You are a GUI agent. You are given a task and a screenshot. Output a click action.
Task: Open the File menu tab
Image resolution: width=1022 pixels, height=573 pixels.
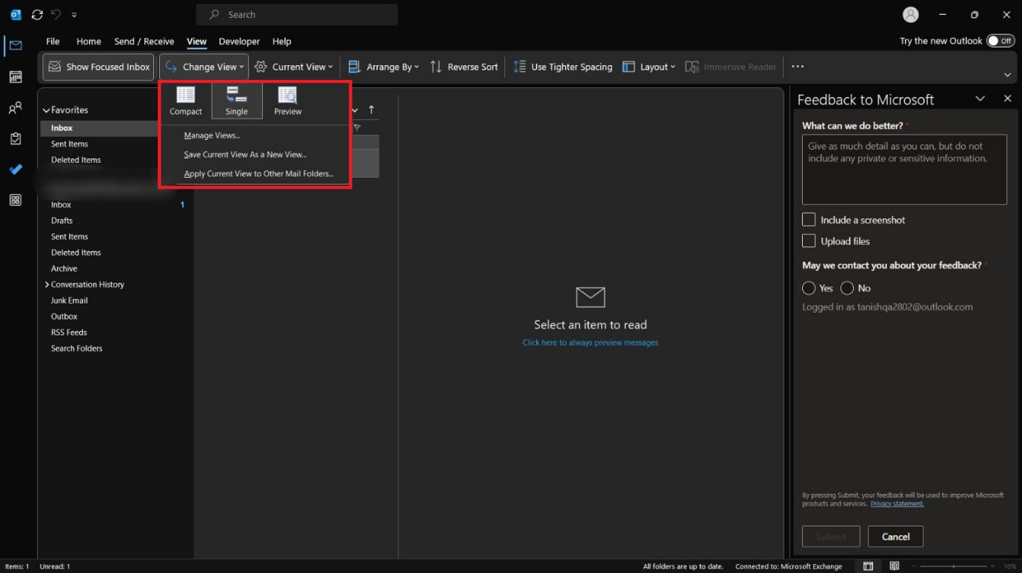pyautogui.click(x=53, y=41)
